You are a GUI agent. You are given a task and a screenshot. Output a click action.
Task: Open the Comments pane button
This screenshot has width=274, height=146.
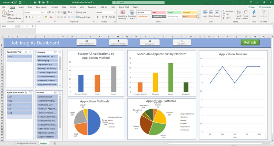pos(265,7)
